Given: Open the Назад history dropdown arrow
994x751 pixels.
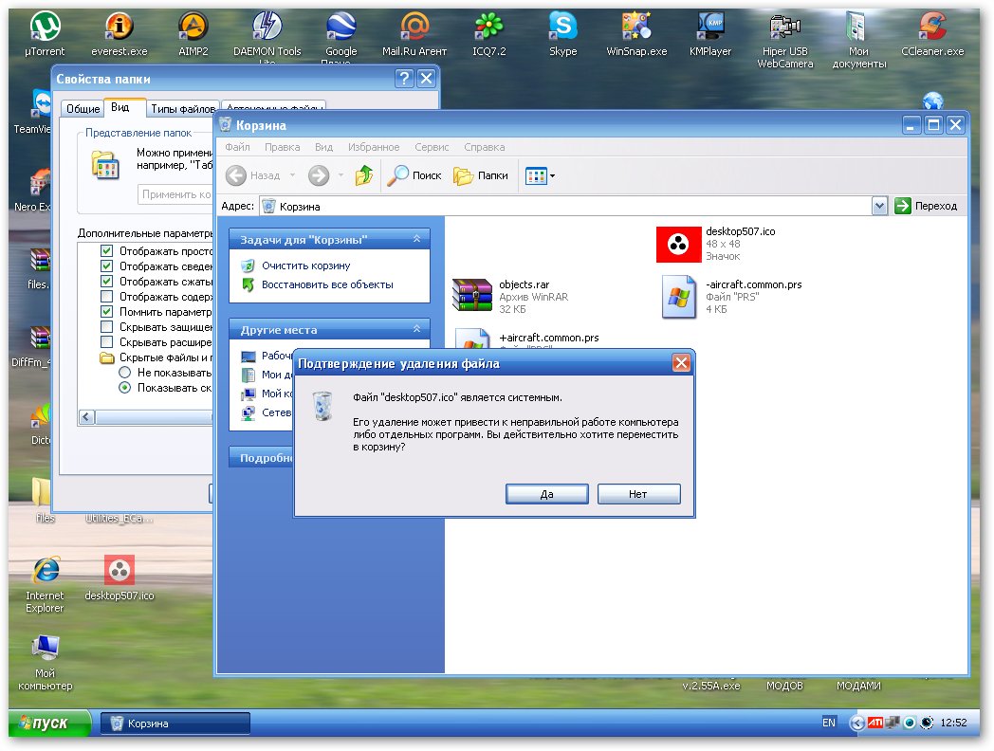Looking at the screenshot, I should pyautogui.click(x=292, y=175).
